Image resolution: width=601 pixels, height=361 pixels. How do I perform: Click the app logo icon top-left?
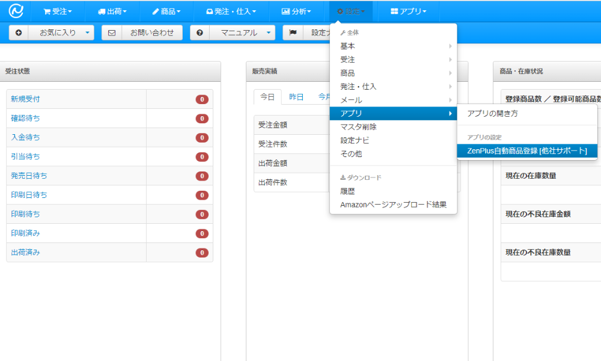point(15,11)
